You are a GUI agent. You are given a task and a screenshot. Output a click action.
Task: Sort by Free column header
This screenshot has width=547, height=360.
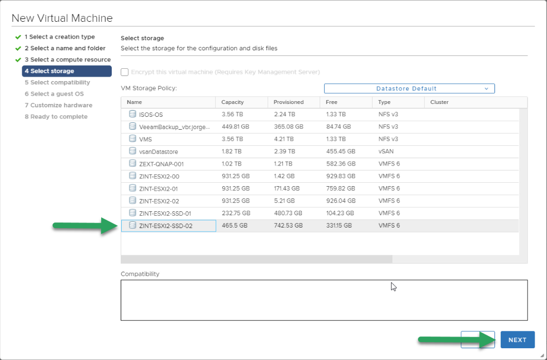(346, 102)
